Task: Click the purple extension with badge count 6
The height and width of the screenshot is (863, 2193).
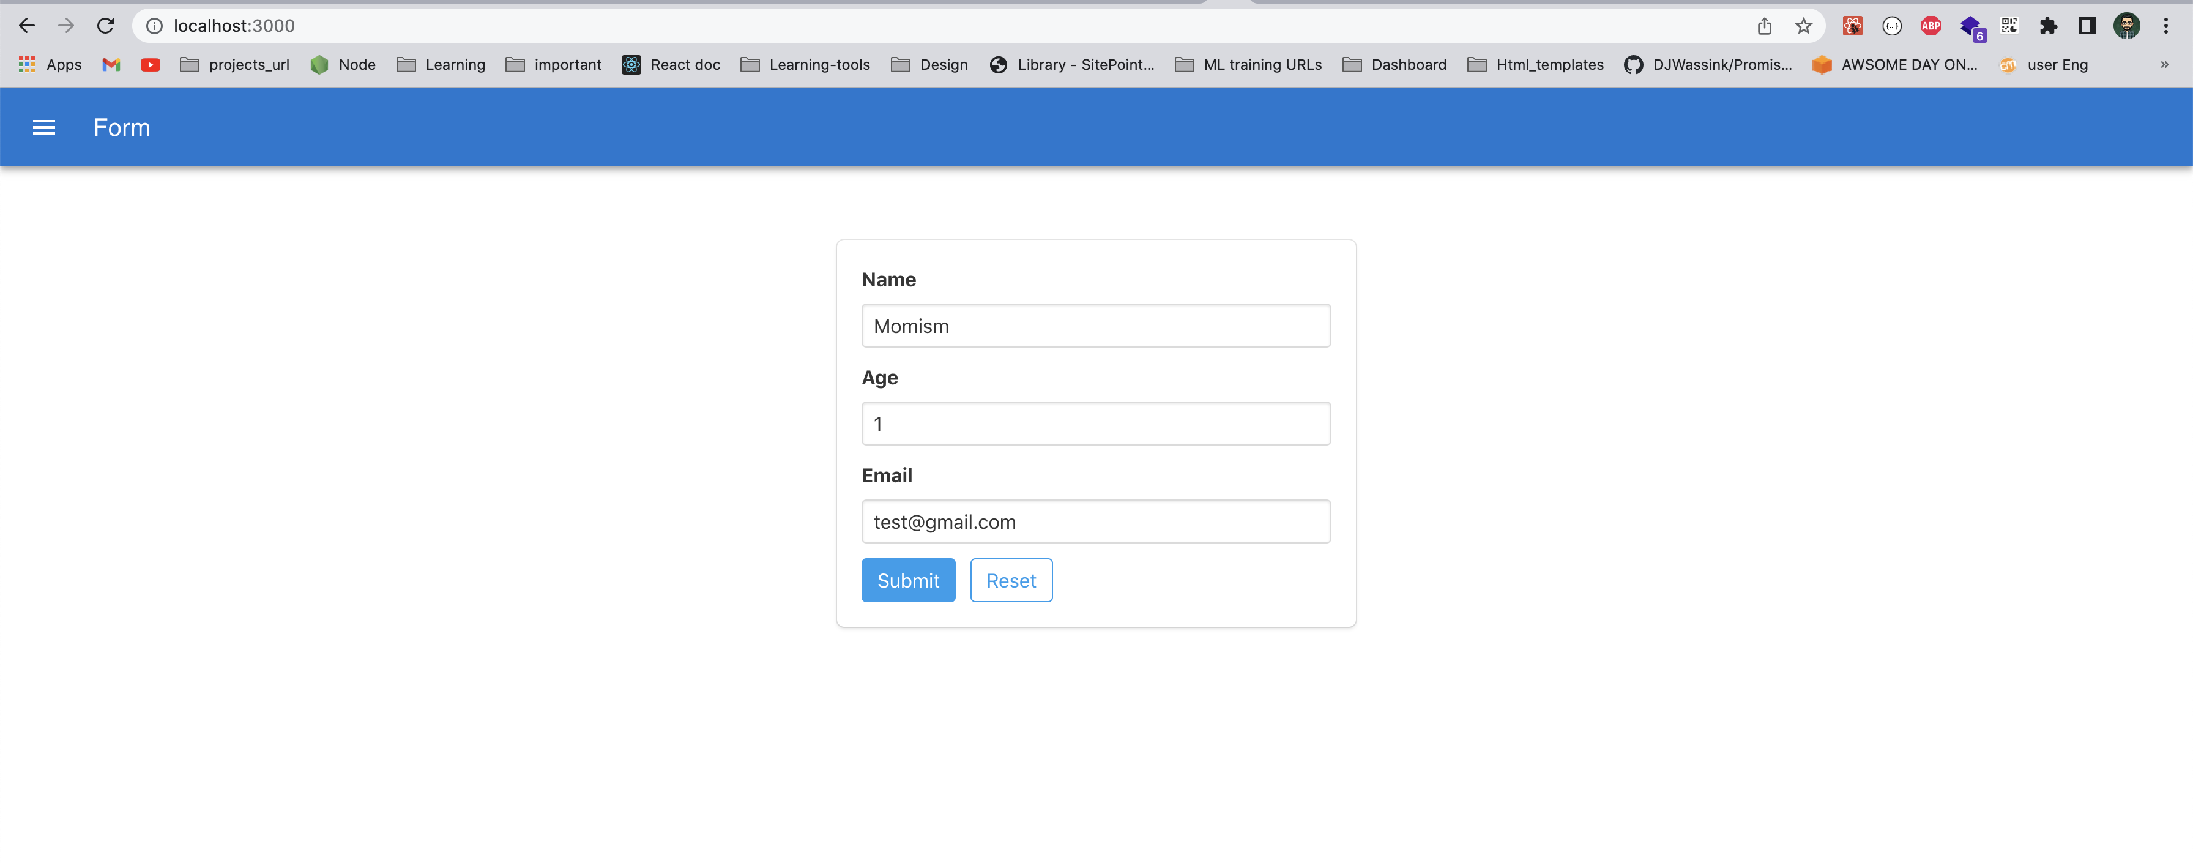Action: pos(1970,26)
